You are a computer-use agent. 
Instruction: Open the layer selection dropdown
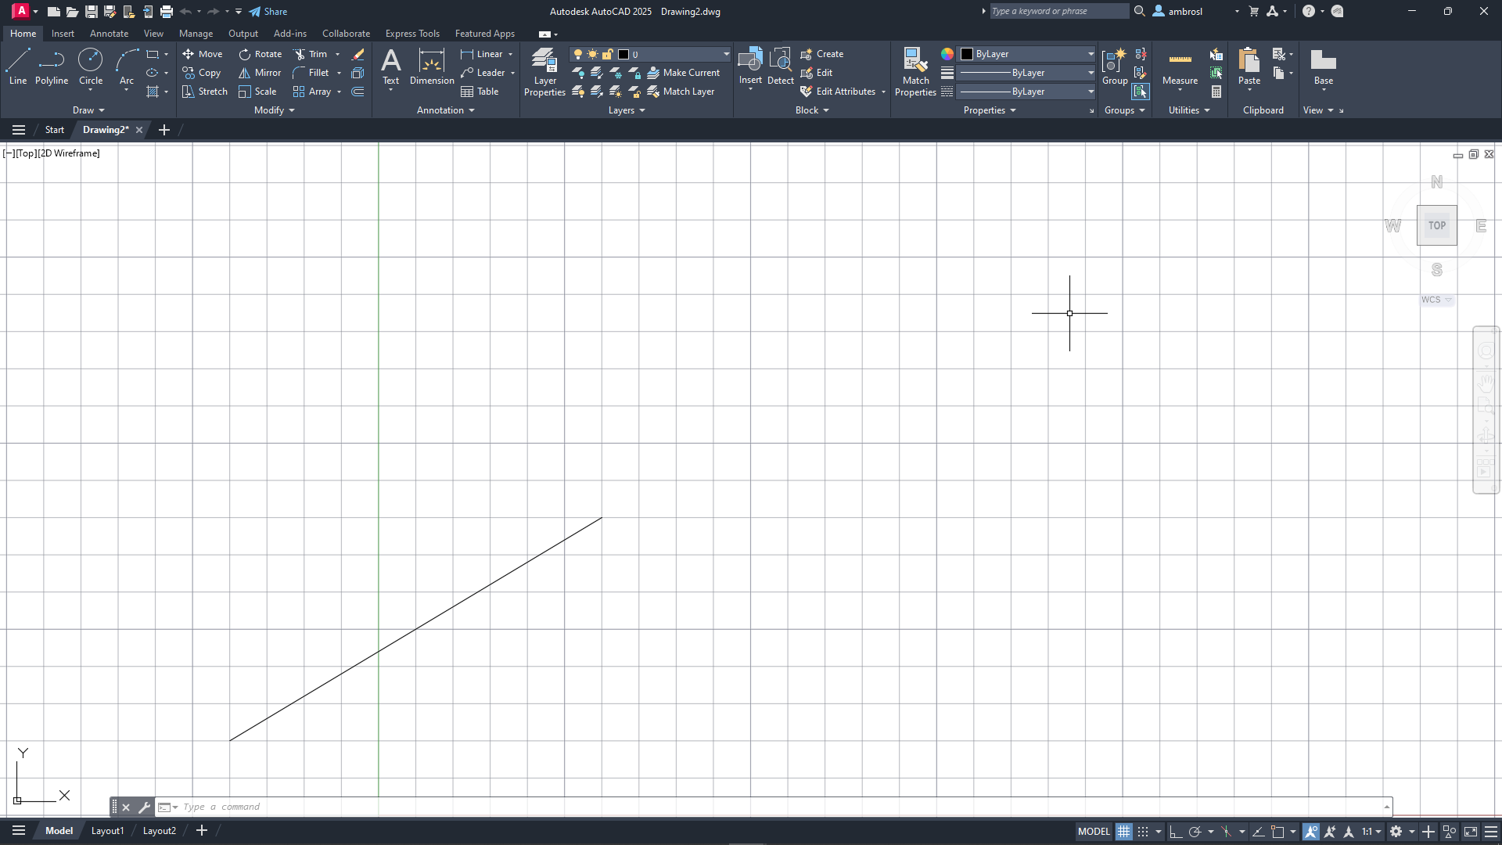(x=726, y=54)
